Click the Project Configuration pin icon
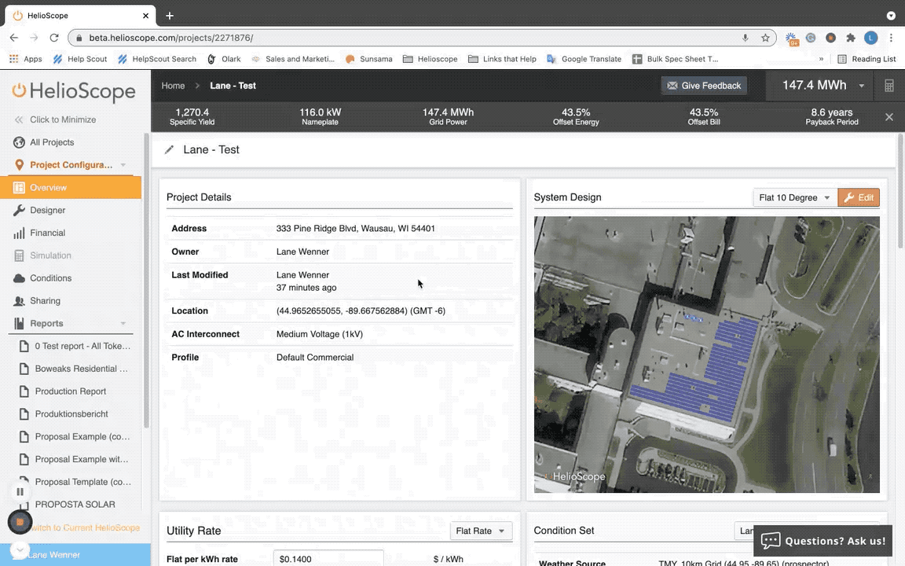The image size is (905, 566). tap(19, 164)
